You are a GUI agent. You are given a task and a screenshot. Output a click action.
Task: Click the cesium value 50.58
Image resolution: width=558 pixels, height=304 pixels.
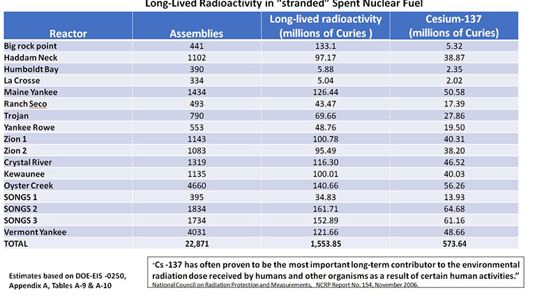(x=455, y=93)
